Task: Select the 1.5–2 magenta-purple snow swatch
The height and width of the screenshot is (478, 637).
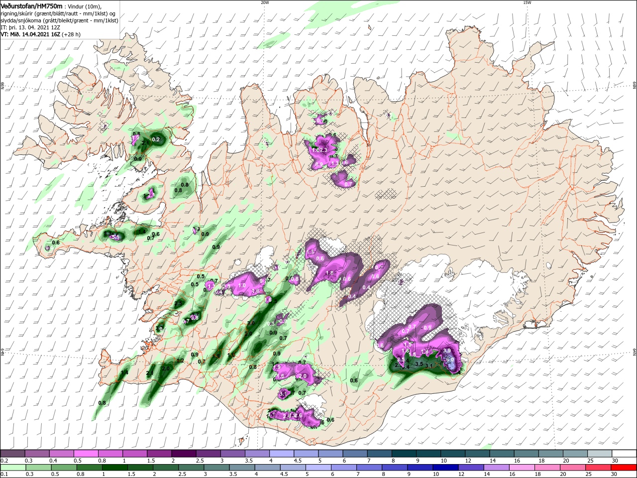Action: pos(159,454)
